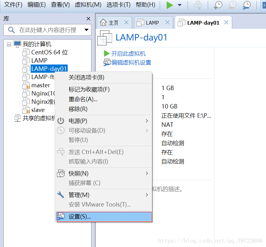Click the wrench icon beside 编辑虚拟机设置
The height and width of the screenshot is (247, 266).
click(x=107, y=62)
